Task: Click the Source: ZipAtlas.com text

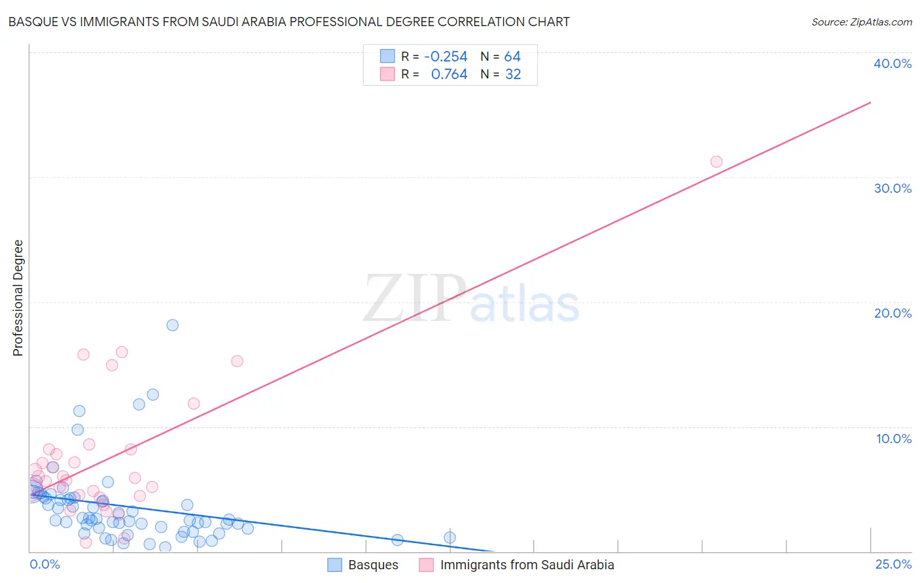Action: pyautogui.click(x=862, y=22)
